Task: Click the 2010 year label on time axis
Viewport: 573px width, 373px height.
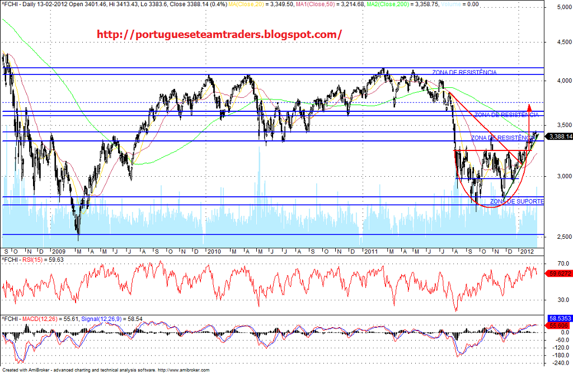Action: [214, 251]
